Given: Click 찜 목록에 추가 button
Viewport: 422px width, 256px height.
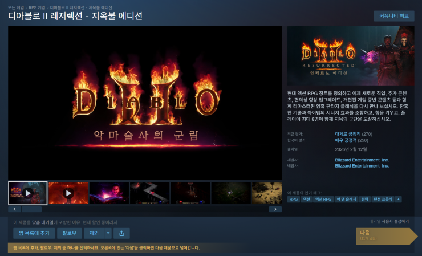Looking at the screenshot, I should (34, 233).
